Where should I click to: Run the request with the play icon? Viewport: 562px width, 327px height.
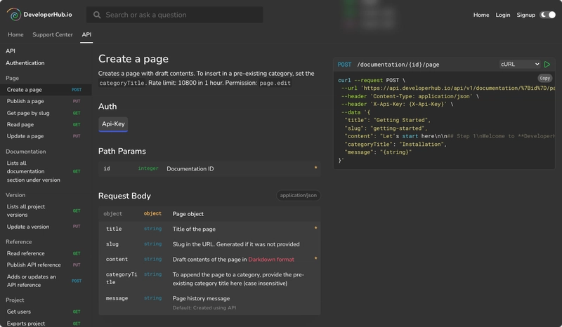click(547, 65)
